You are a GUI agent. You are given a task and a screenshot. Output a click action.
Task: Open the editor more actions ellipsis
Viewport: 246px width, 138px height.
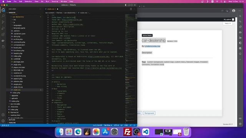click(134, 9)
